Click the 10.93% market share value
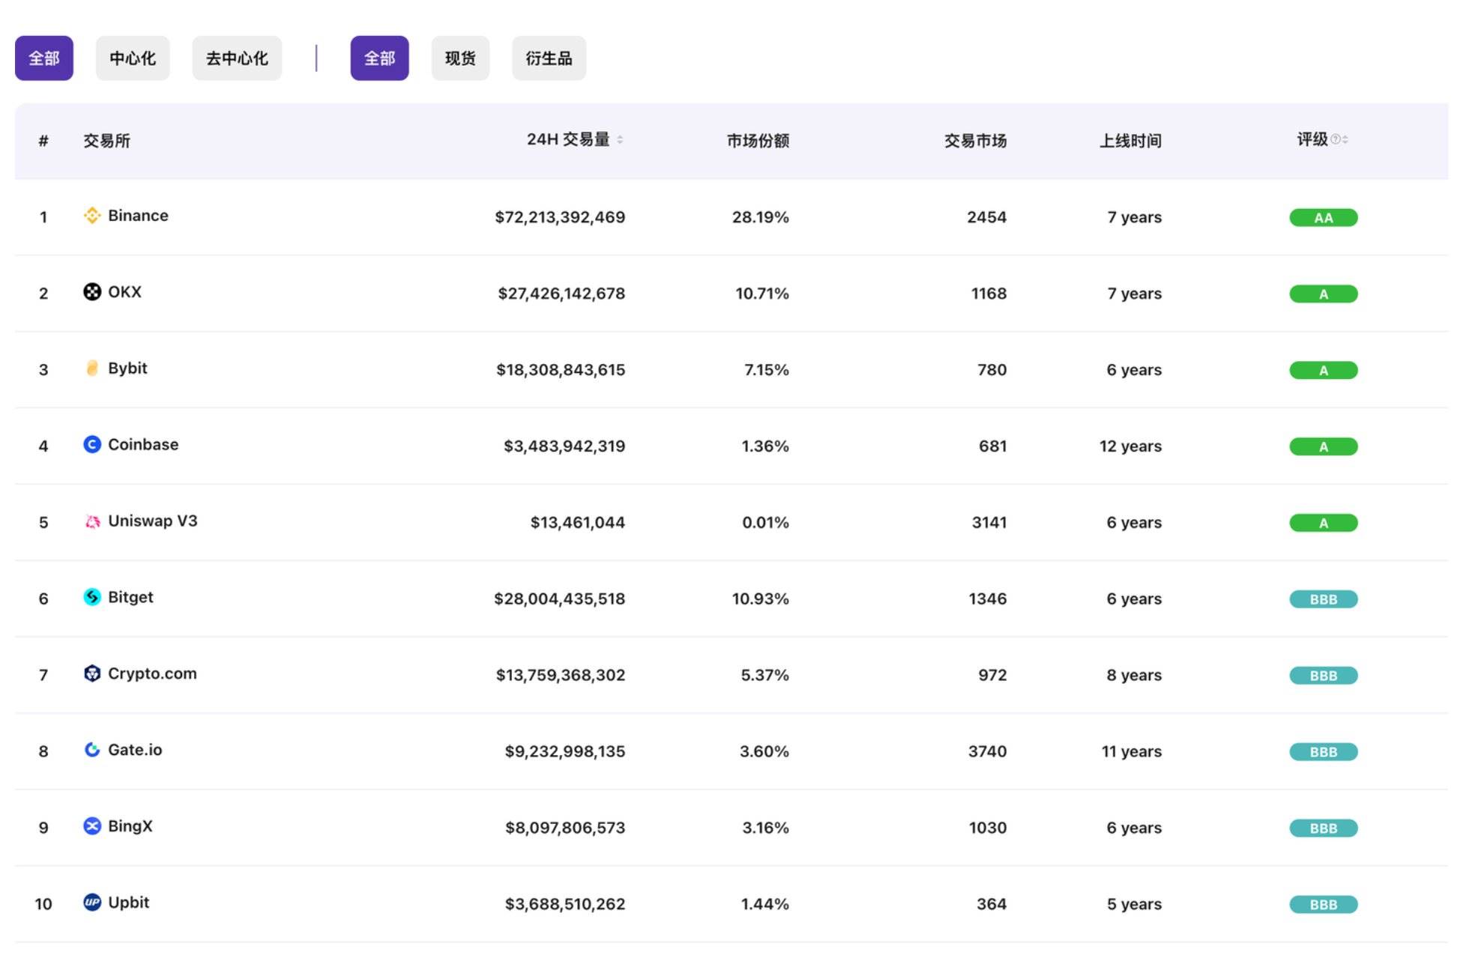 761,599
